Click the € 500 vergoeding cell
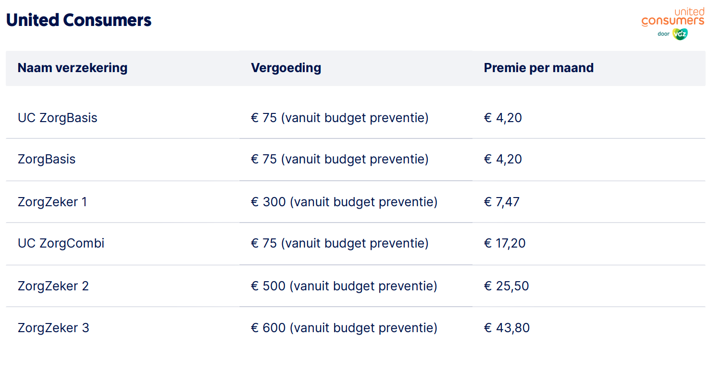Screen dimensions: 721x373 (x=344, y=286)
